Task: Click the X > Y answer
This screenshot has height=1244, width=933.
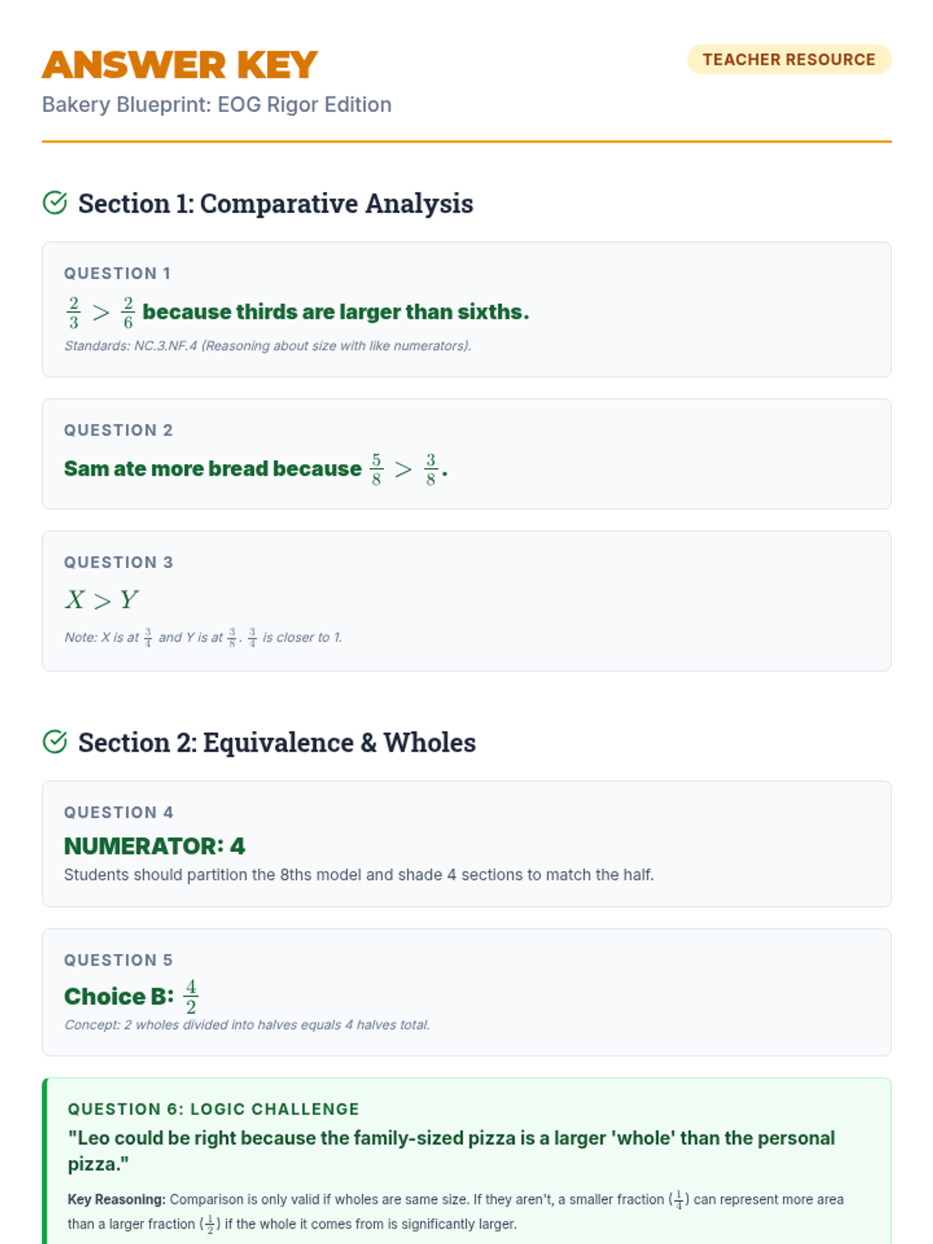Action: tap(101, 600)
